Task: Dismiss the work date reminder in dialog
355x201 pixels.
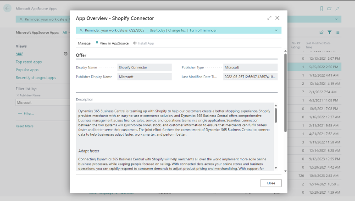Action: coord(81,30)
